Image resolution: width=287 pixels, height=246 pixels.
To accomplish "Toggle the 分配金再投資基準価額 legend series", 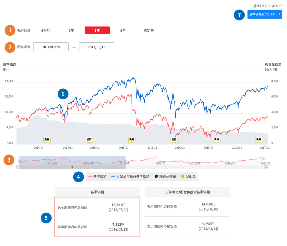I will (x=131, y=176).
